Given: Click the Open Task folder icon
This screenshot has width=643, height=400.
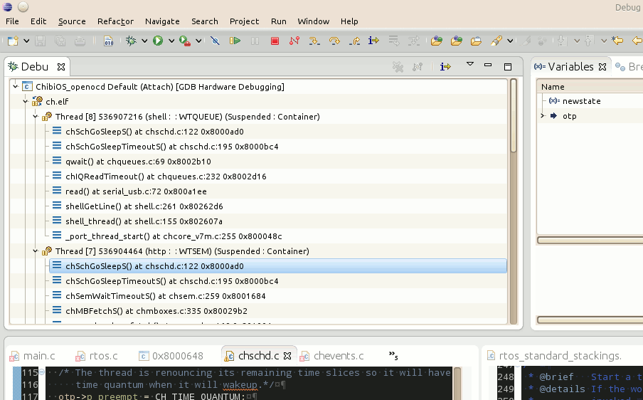Looking at the screenshot, I should (457, 41).
